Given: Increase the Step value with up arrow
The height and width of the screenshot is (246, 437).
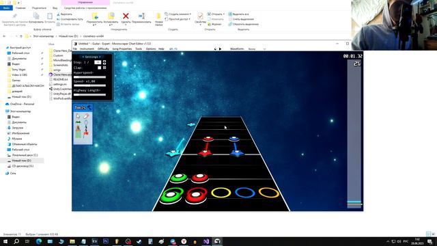Looking at the screenshot, I should click(104, 61).
